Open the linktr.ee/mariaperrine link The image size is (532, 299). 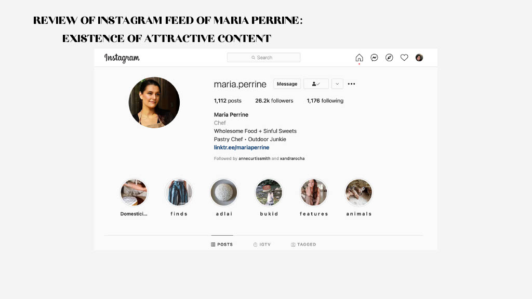pyautogui.click(x=242, y=147)
